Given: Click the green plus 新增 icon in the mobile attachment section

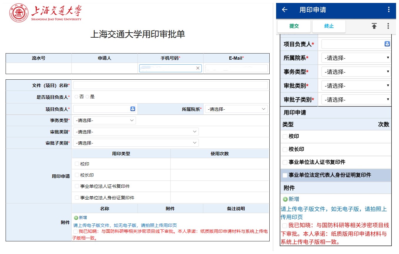Looking at the screenshot, I should tap(285, 199).
